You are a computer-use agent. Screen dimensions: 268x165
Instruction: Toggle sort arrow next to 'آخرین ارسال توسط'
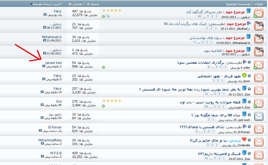click(31, 4)
